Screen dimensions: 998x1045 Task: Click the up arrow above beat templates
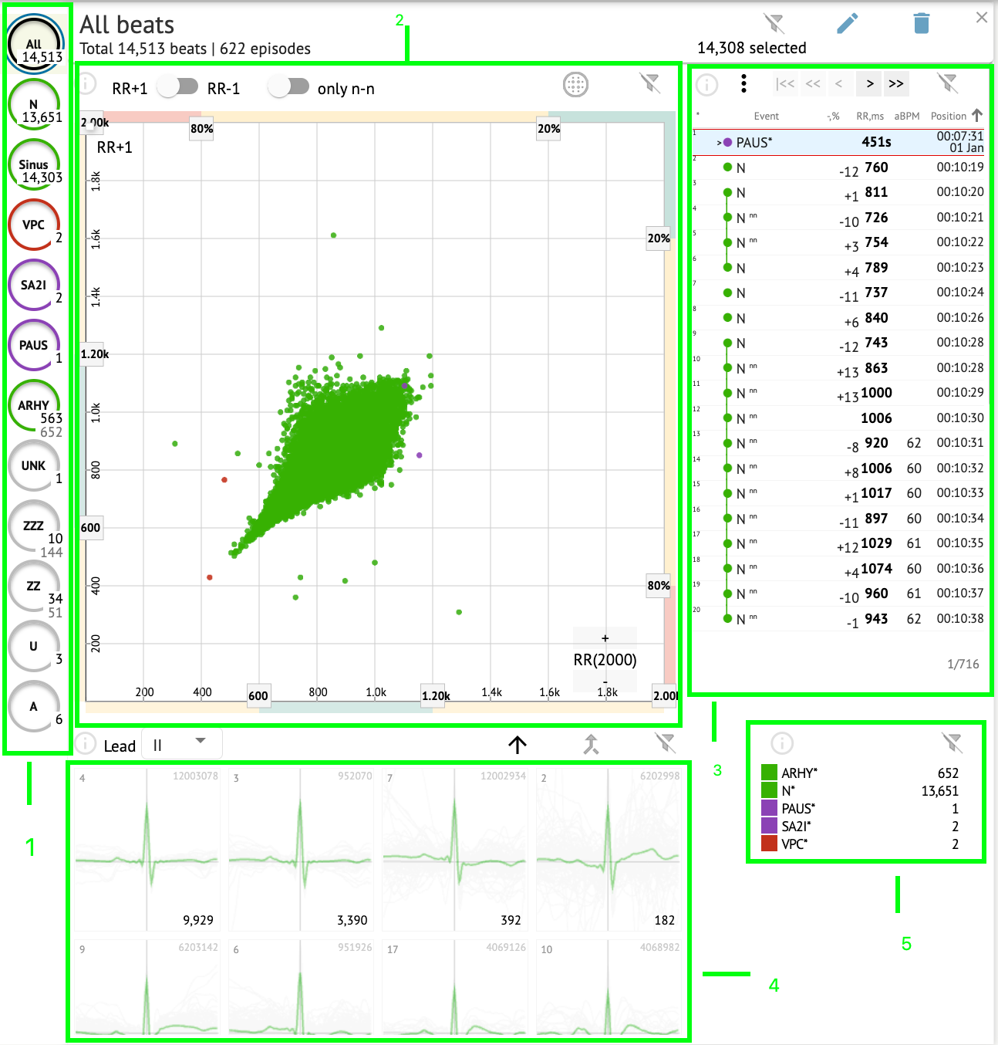[x=518, y=744]
